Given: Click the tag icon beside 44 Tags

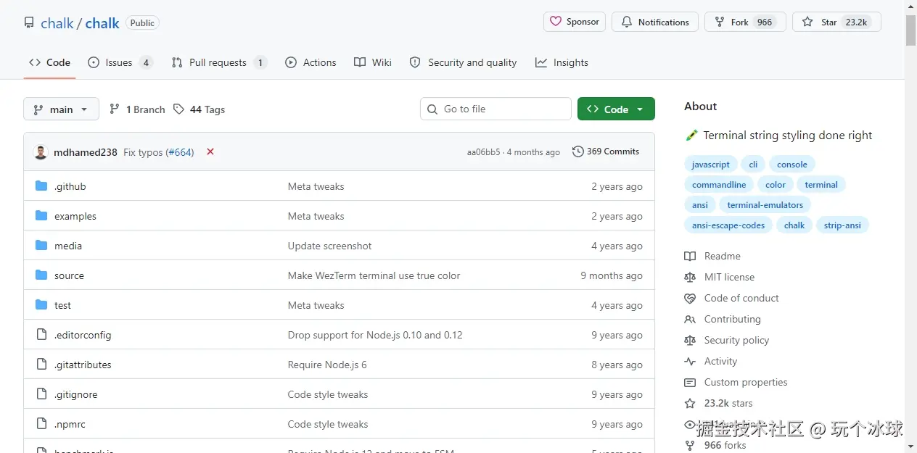Looking at the screenshot, I should pyautogui.click(x=178, y=109).
